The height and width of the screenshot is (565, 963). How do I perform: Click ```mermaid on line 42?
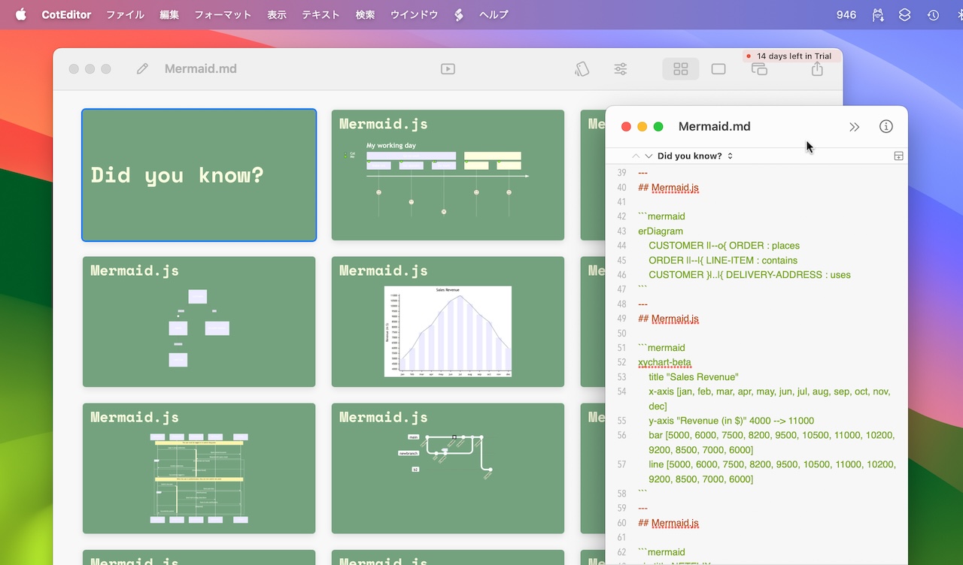[661, 216]
